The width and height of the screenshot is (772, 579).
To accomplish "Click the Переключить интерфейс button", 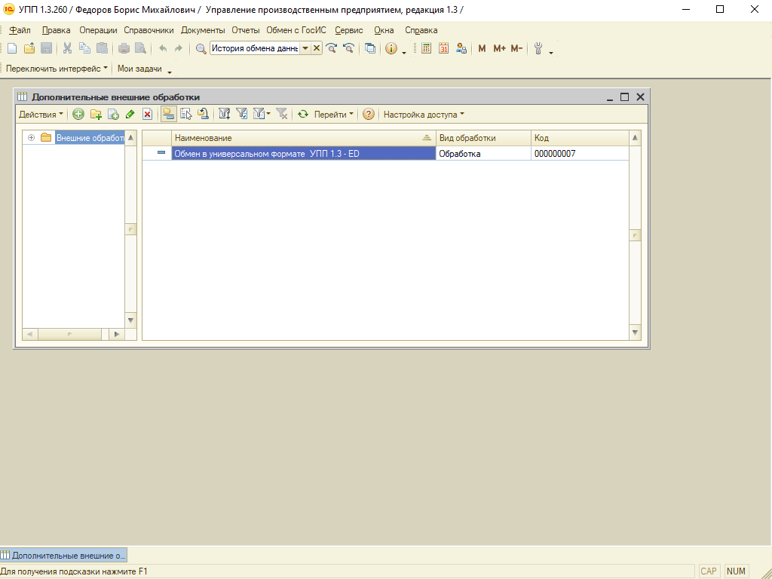I will (57, 69).
